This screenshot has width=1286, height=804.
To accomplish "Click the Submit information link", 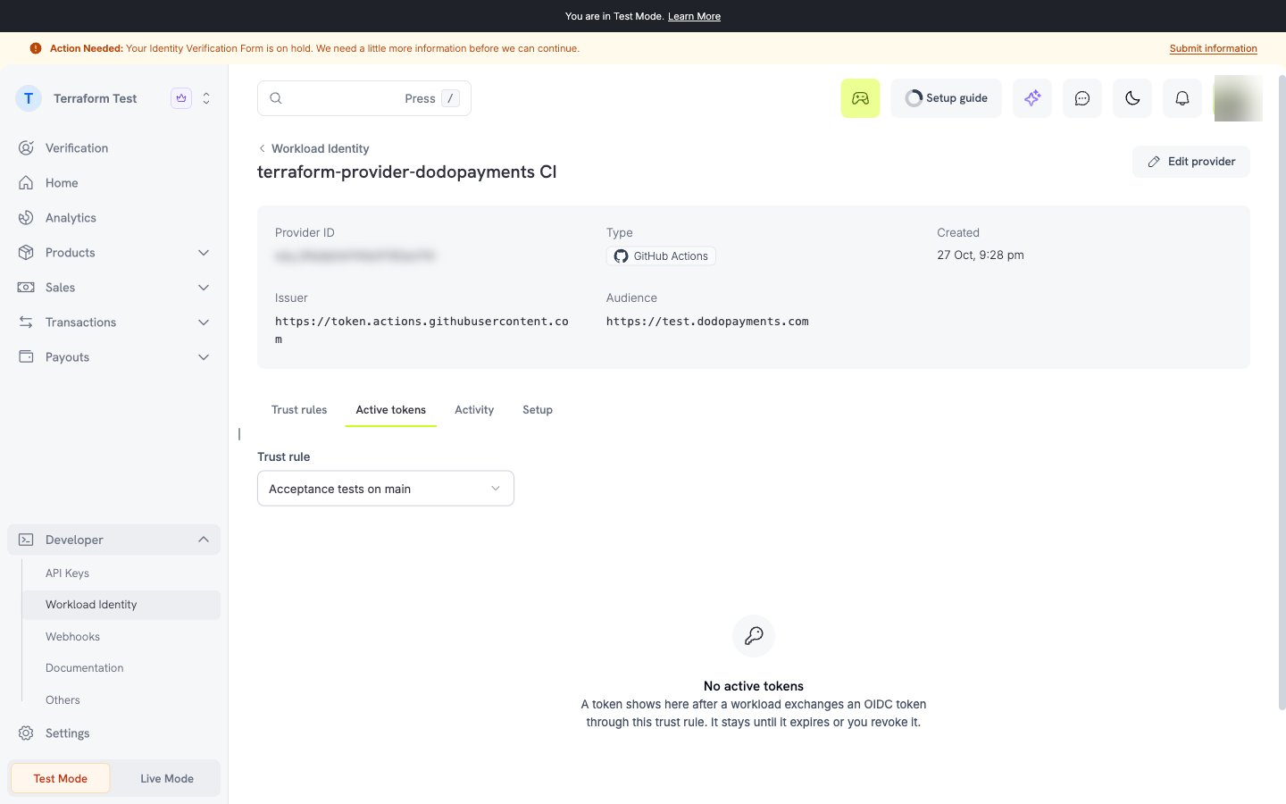I will 1214,48.
